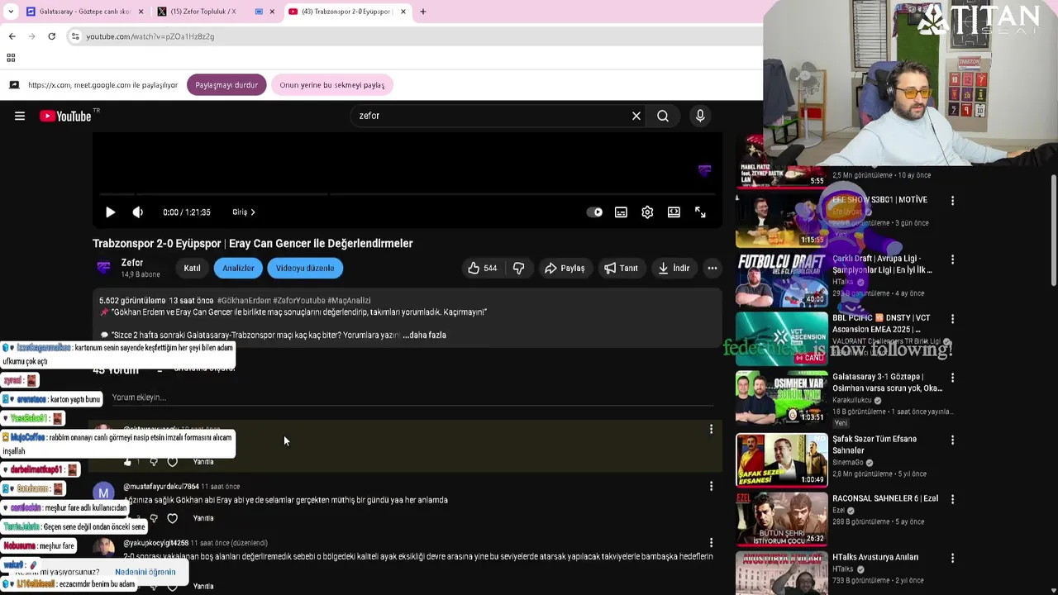This screenshot has width=1058, height=595.
Task: Open a new browser tab
Action: (x=423, y=12)
